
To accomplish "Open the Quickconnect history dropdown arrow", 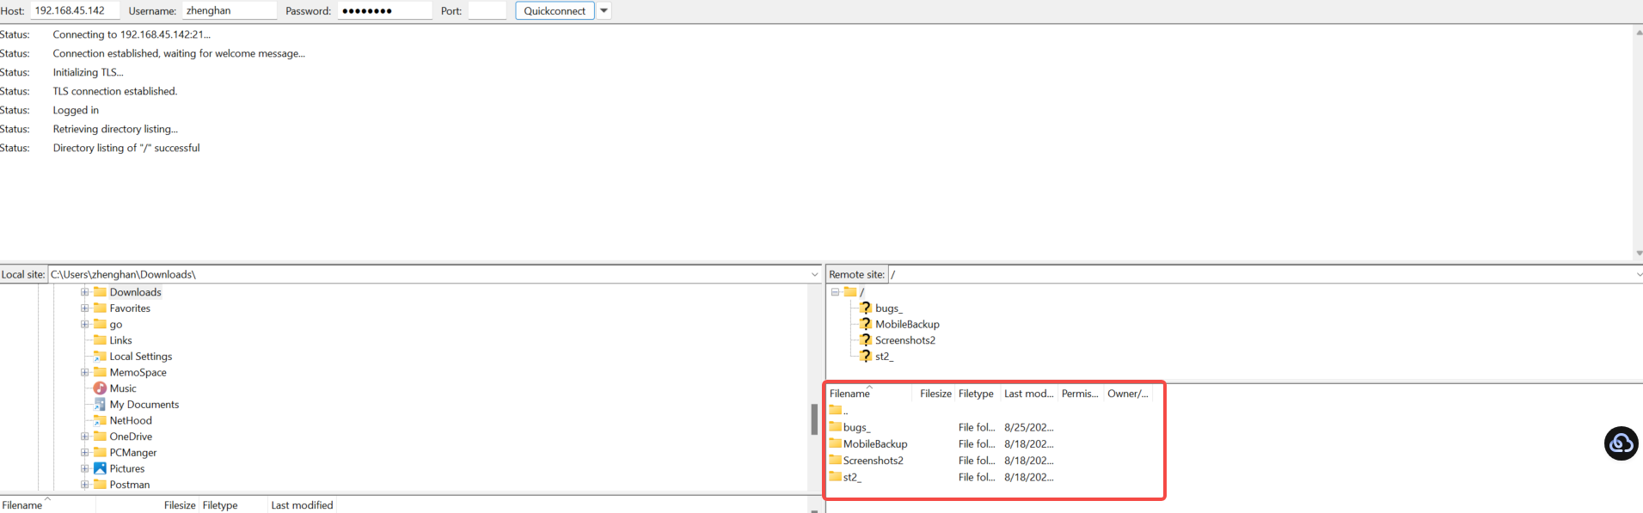I will click(604, 11).
